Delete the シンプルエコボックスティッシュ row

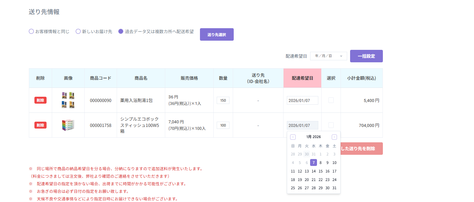(40, 125)
